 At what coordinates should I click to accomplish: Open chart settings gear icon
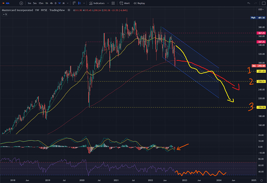(262, 180)
